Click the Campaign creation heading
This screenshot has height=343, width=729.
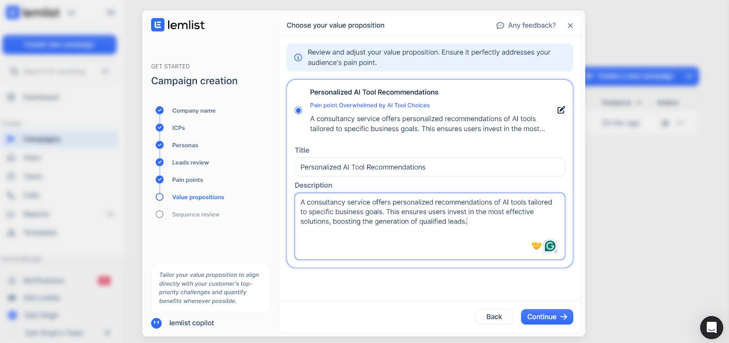click(194, 81)
